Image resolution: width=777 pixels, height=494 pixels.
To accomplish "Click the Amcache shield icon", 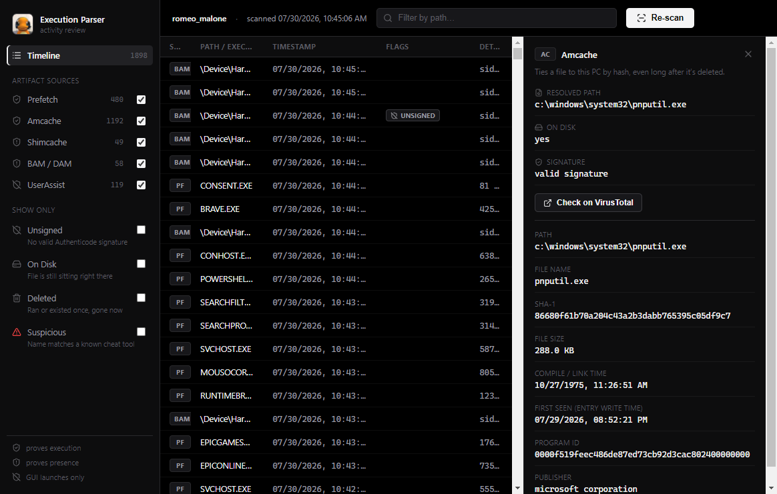I will pyautogui.click(x=17, y=121).
